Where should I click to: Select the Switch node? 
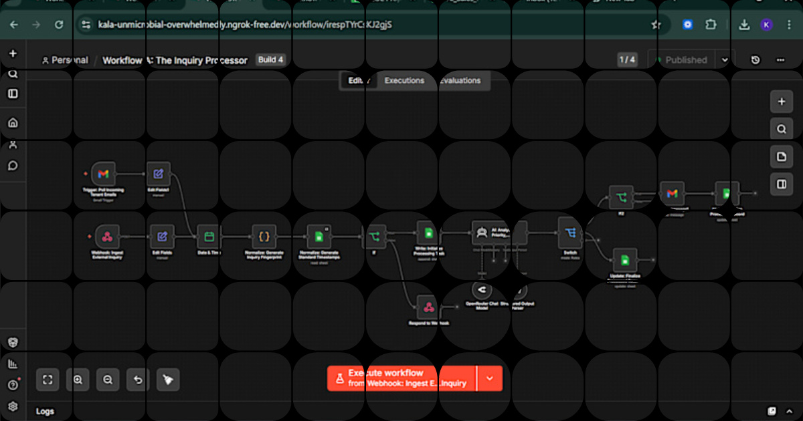tap(571, 233)
